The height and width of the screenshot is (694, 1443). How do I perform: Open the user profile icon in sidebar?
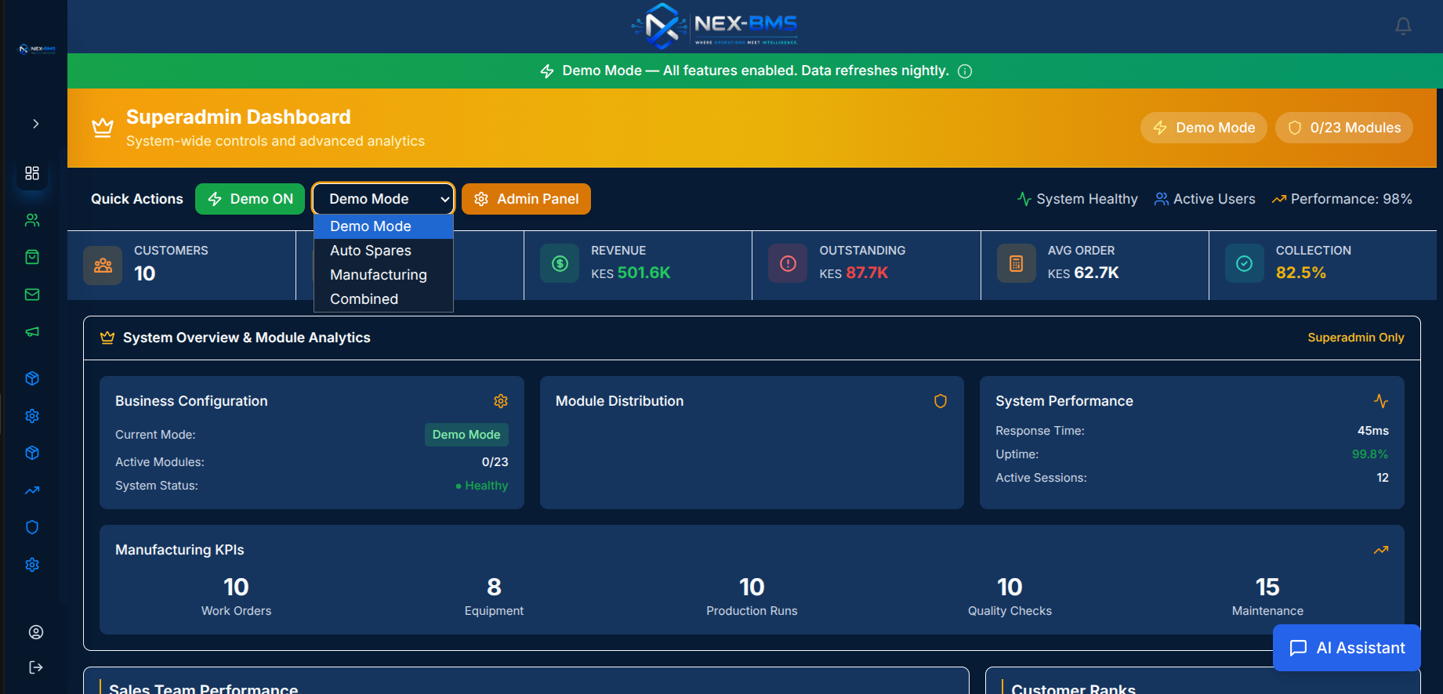pyautogui.click(x=36, y=632)
